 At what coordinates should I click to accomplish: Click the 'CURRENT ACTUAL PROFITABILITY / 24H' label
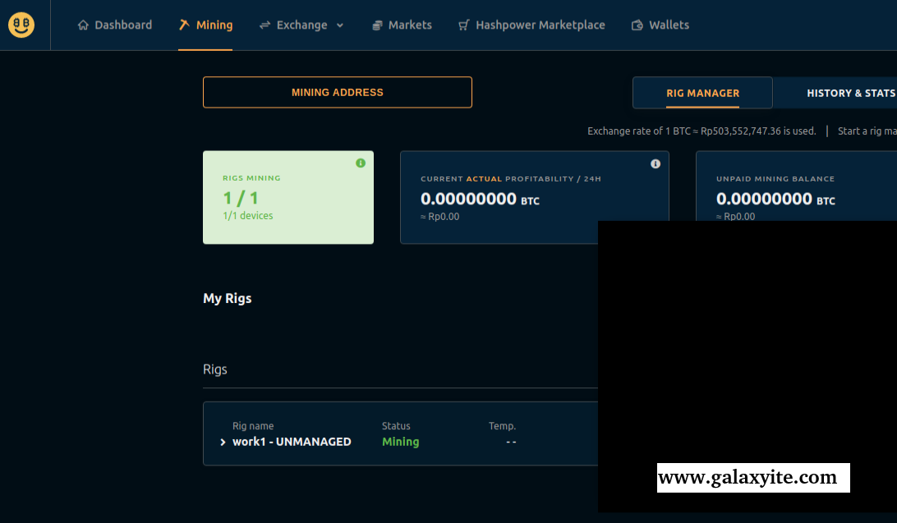point(511,179)
